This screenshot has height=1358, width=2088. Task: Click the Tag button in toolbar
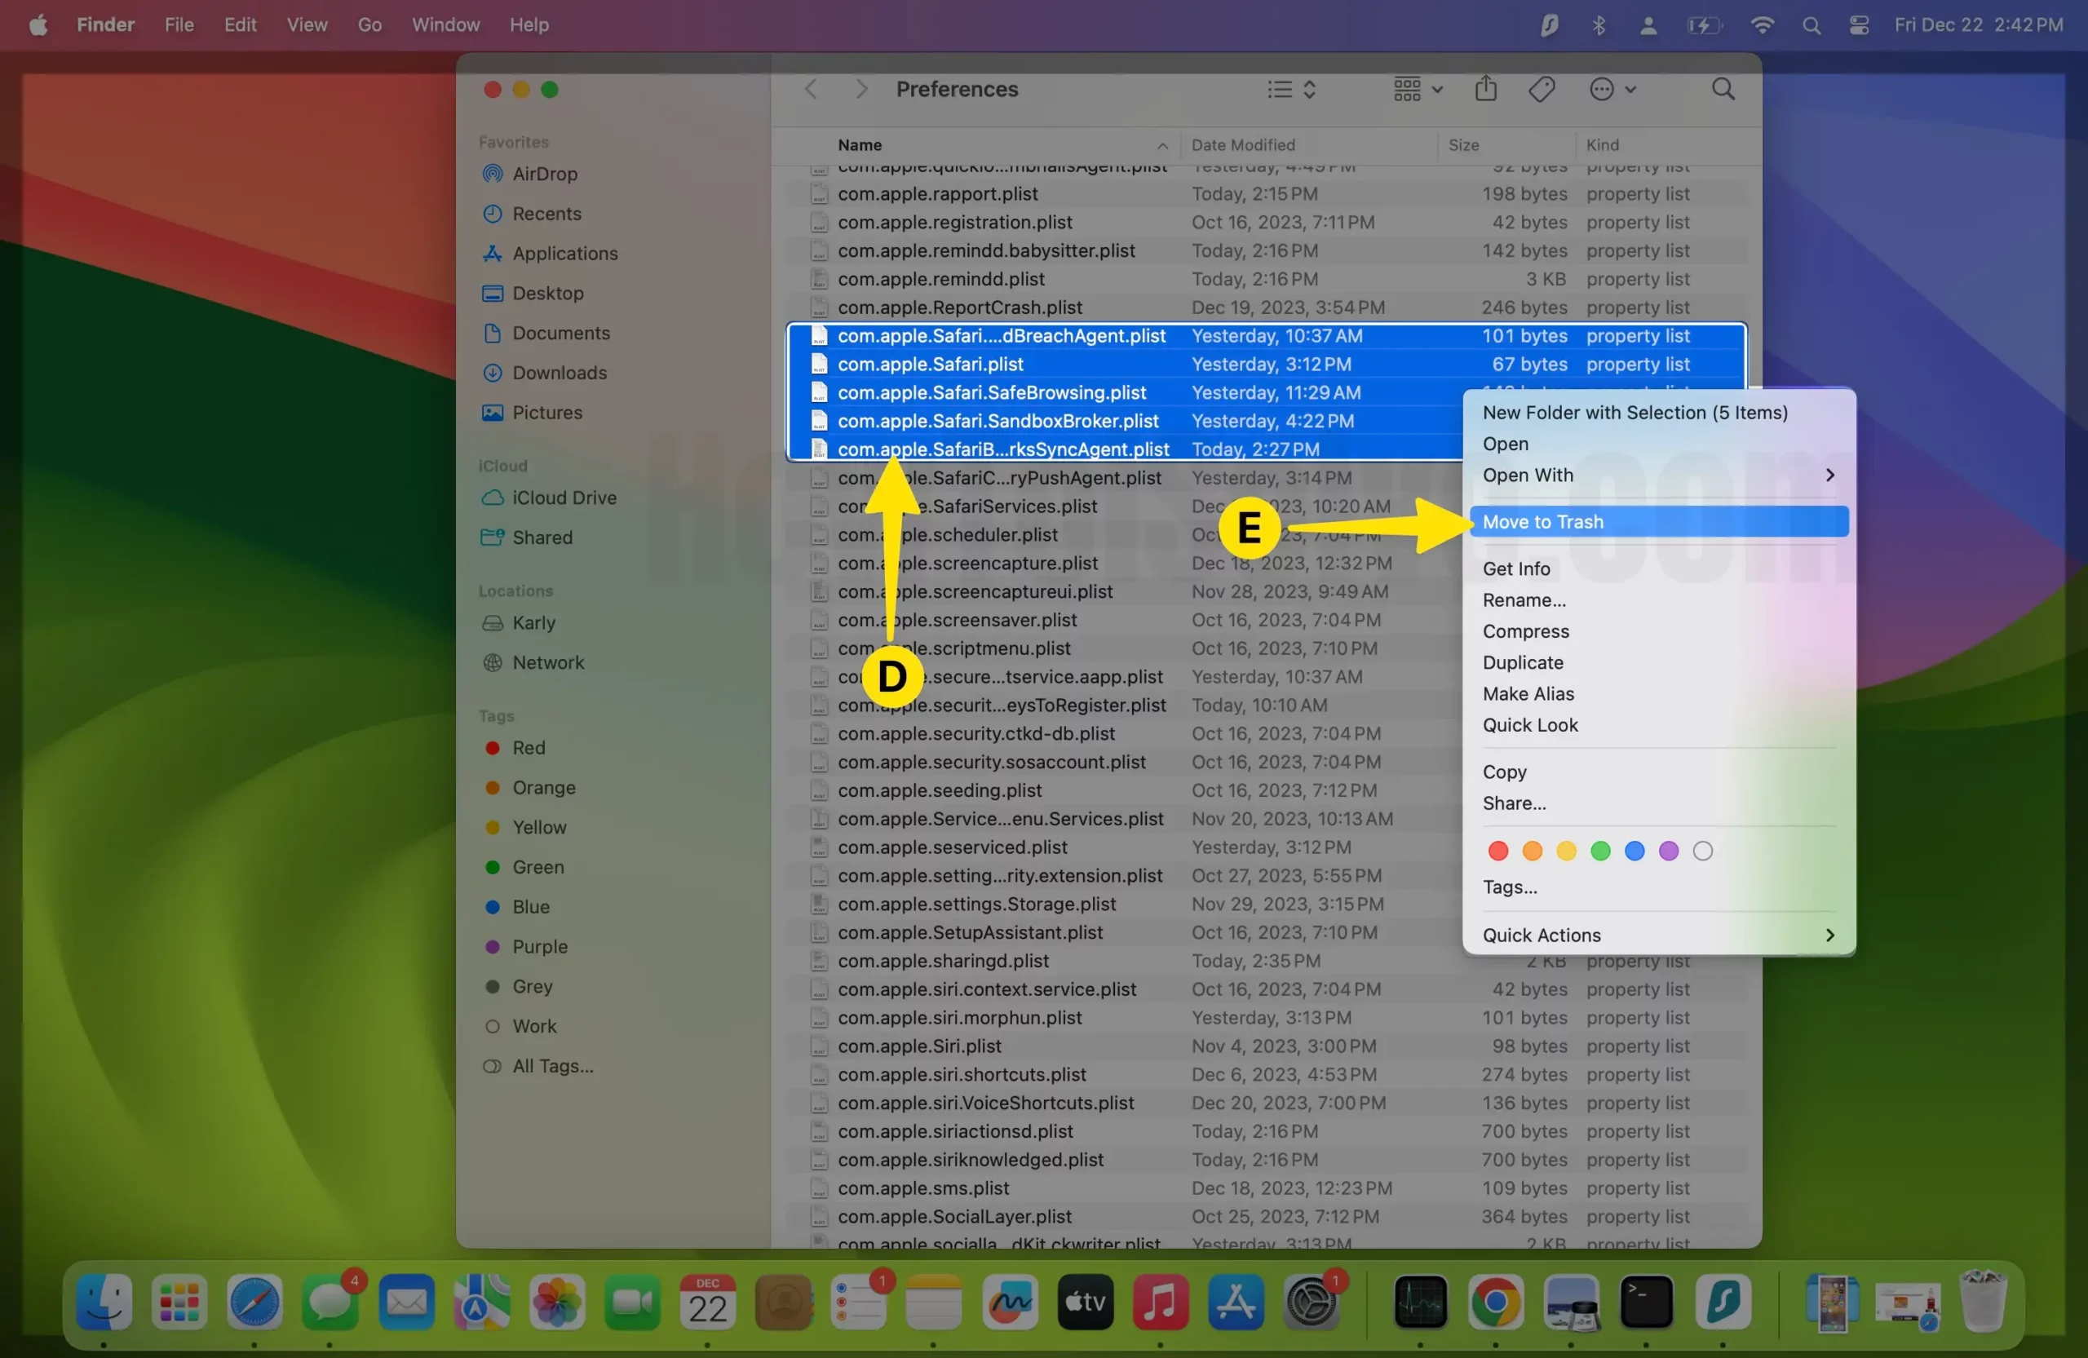1542,88
